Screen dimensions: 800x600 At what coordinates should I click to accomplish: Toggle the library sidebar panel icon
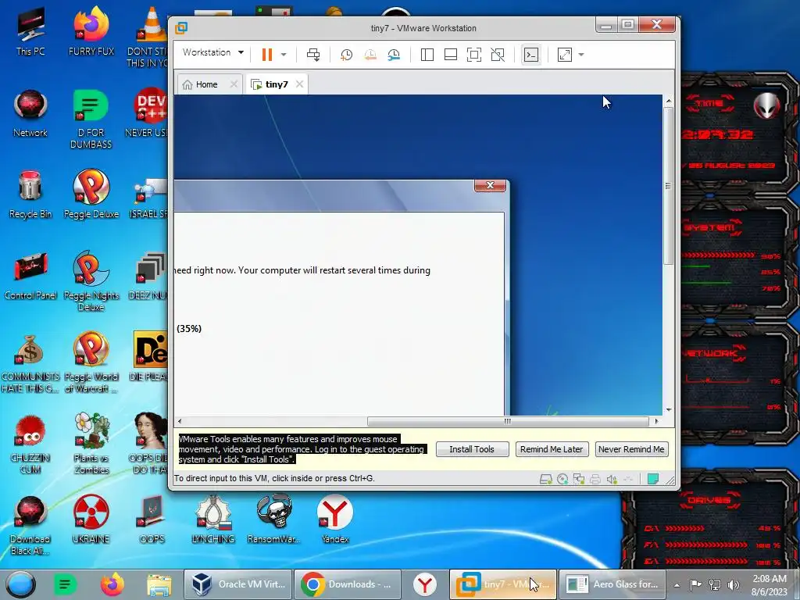(x=427, y=55)
